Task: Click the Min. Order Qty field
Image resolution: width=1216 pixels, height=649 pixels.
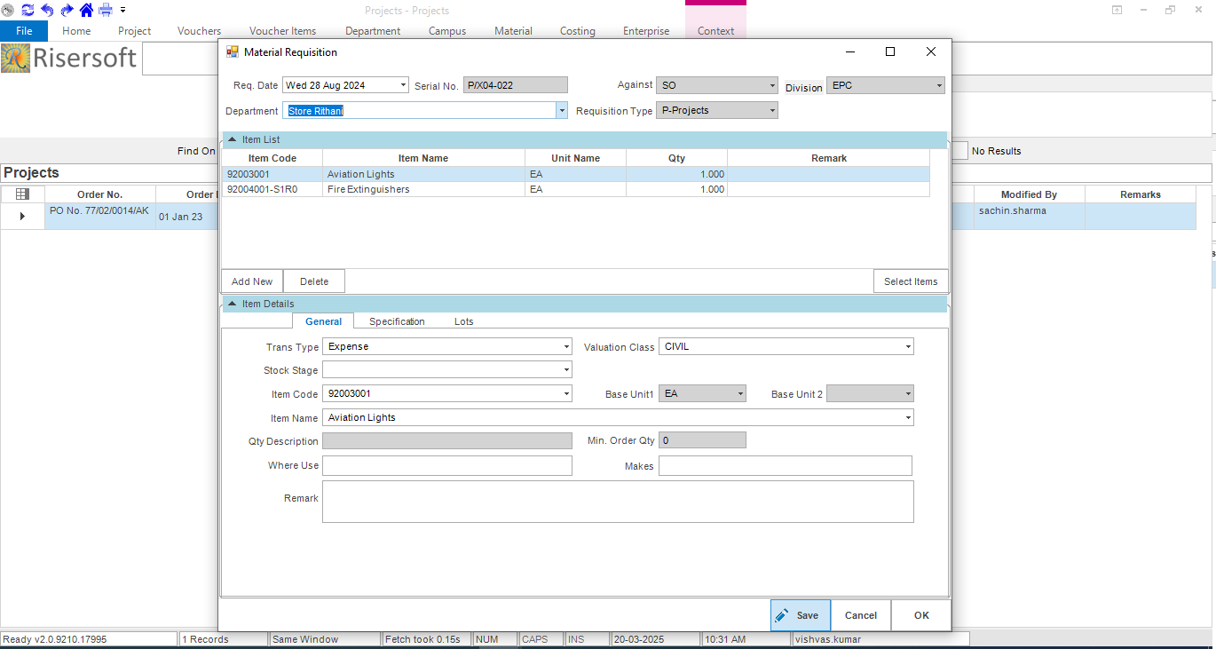Action: point(702,440)
